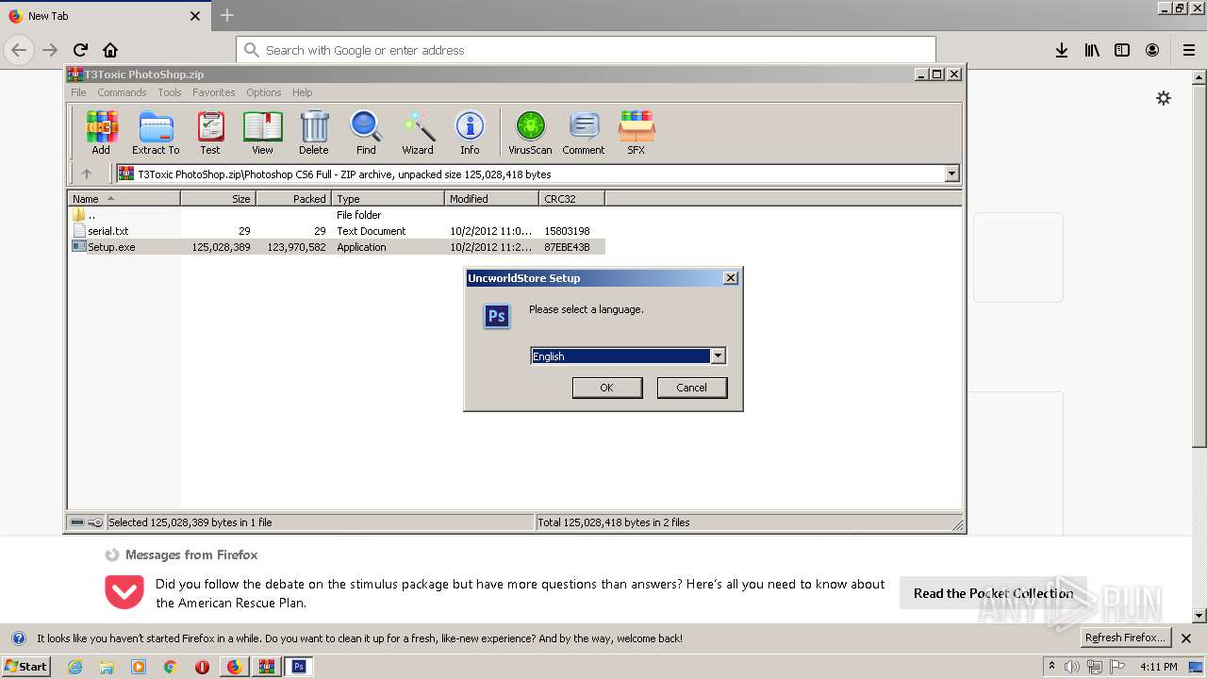Open WinRAR Favorites menu
The image size is (1207, 679).
pos(214,92)
